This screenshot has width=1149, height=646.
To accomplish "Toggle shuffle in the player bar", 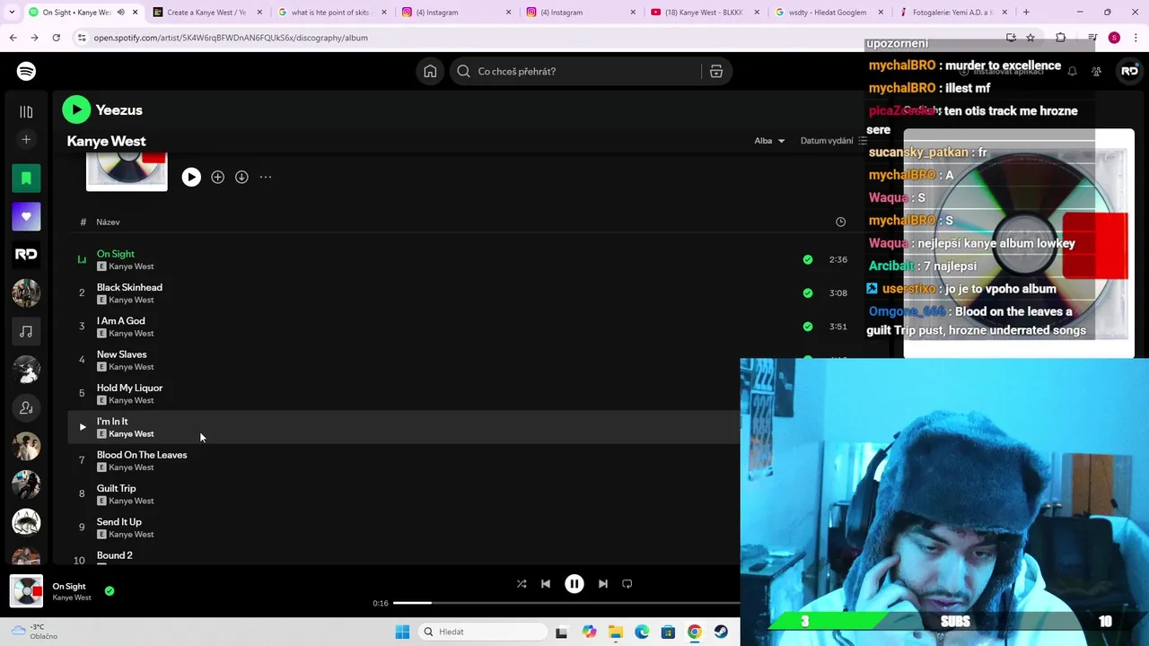I will 522,583.
